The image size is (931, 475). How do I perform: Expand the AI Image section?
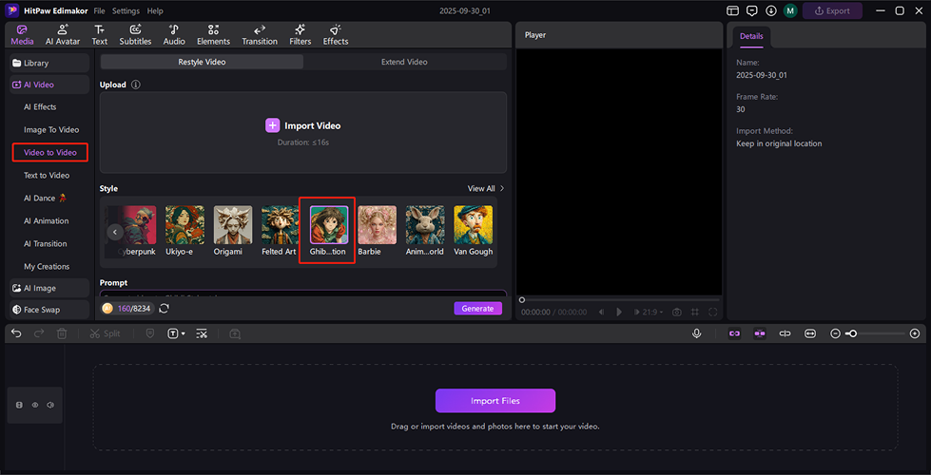(40, 288)
